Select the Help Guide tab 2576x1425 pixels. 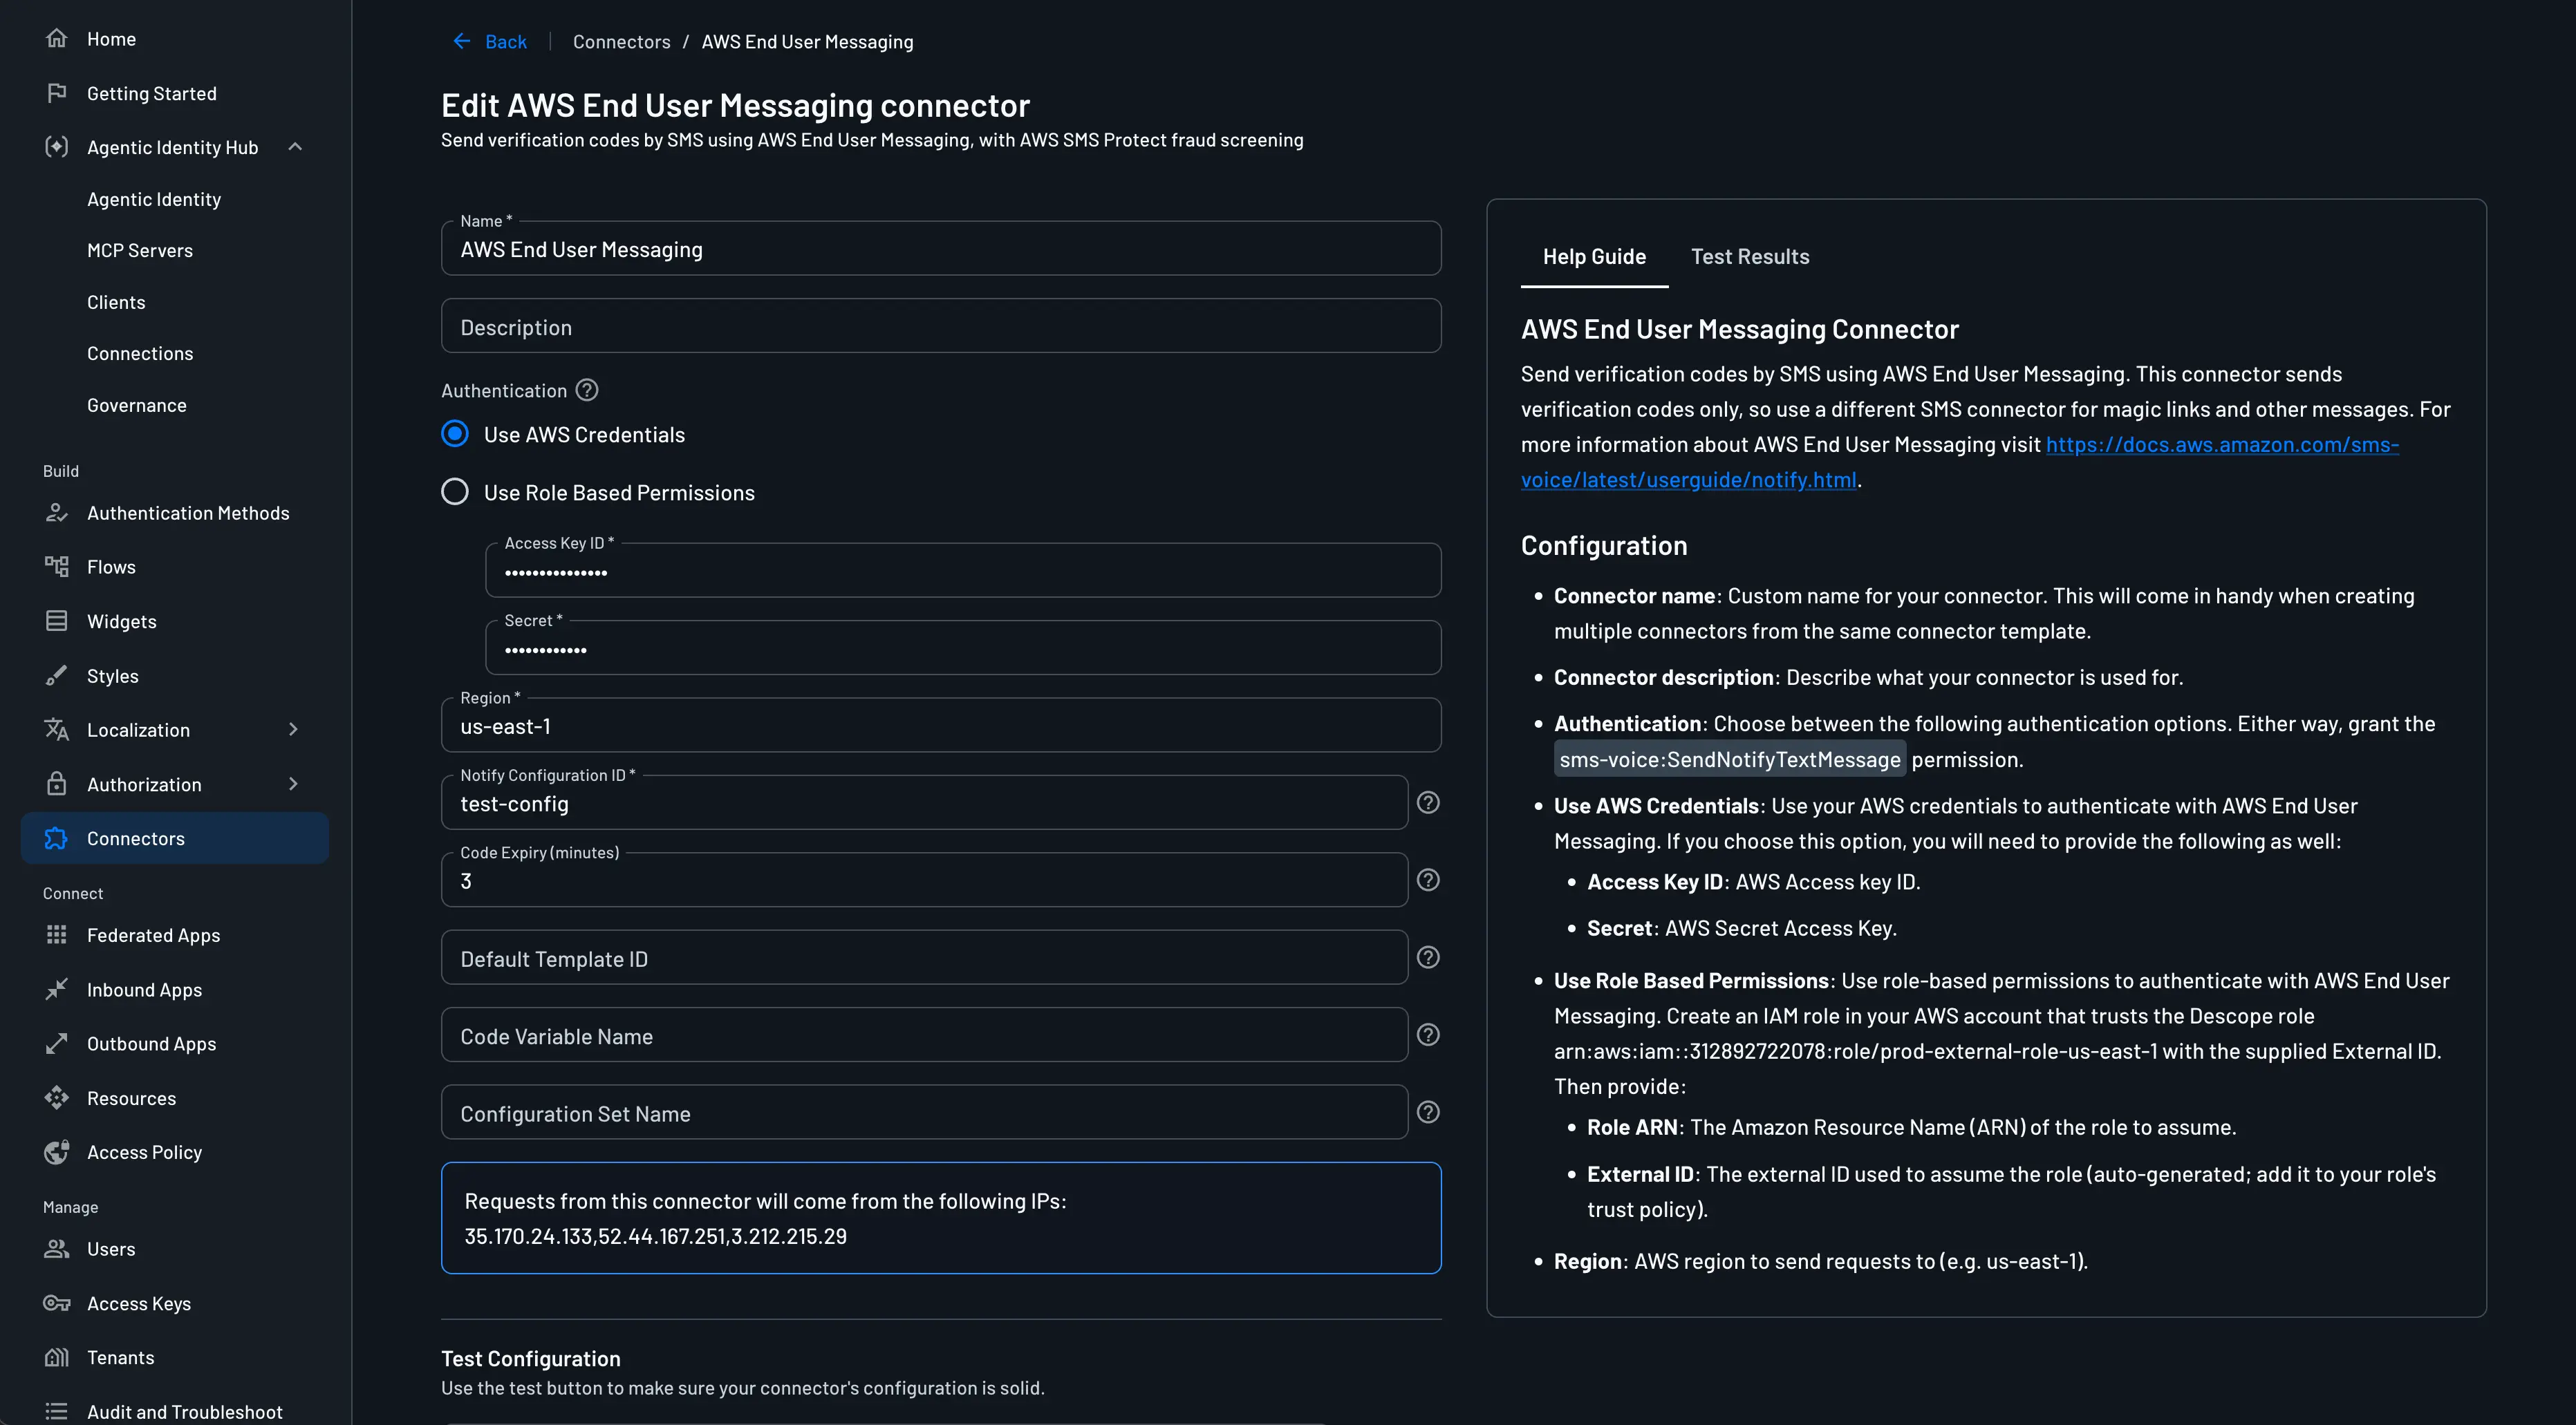tap(1594, 257)
